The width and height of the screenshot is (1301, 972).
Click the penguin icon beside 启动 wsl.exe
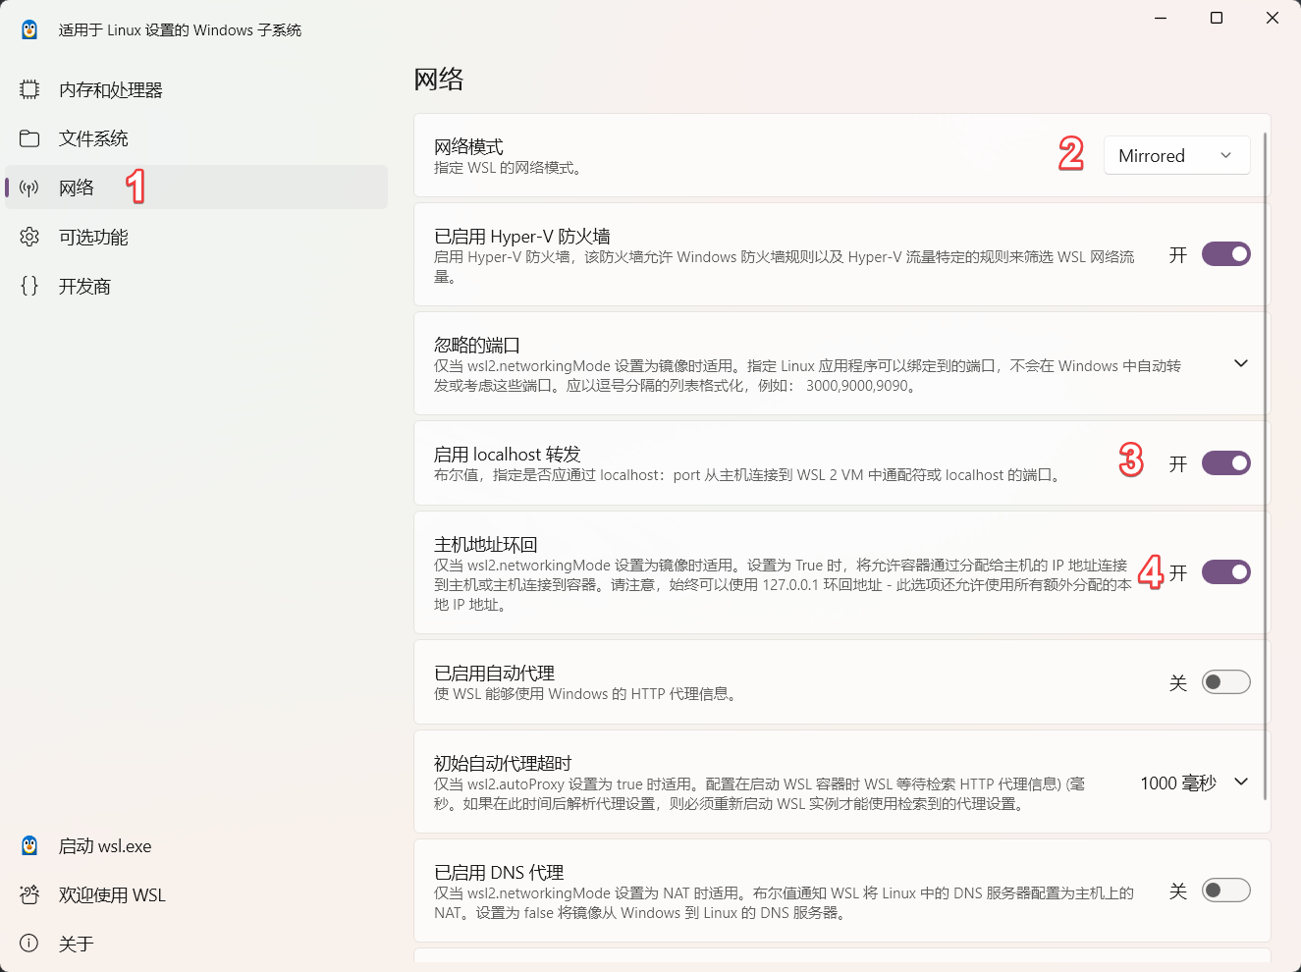(29, 845)
